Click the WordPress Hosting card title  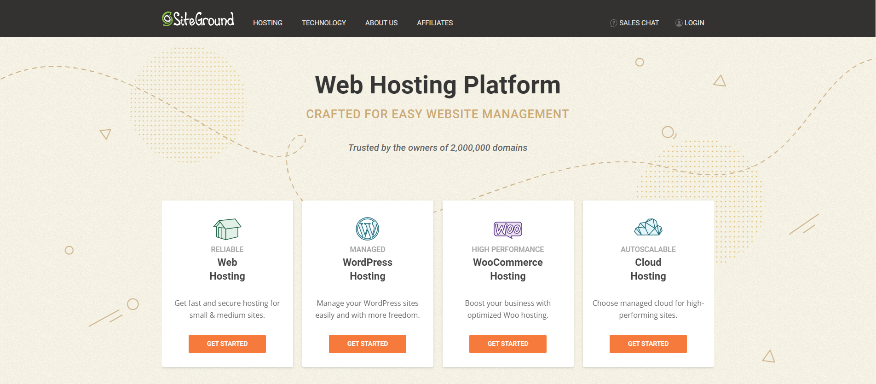[x=368, y=269]
